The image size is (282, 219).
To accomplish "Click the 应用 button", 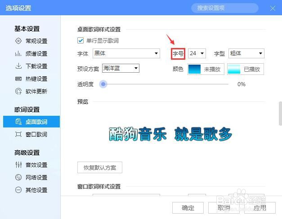I will coord(260,208).
